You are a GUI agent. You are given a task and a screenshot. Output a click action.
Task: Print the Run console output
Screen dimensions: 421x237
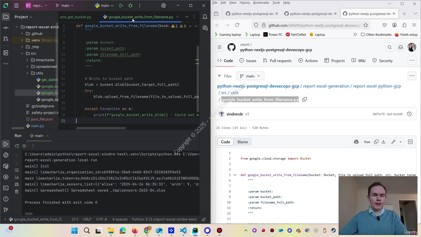pyautogui.click(x=16, y=184)
